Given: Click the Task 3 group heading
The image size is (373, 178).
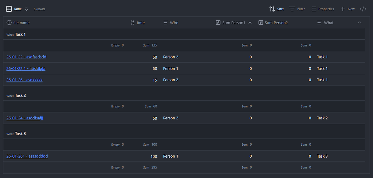Looking at the screenshot, I should point(20,134).
